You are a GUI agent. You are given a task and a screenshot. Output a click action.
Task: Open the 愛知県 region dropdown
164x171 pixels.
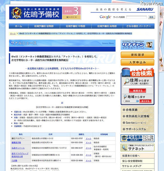pyautogui.click(x=131, y=101)
